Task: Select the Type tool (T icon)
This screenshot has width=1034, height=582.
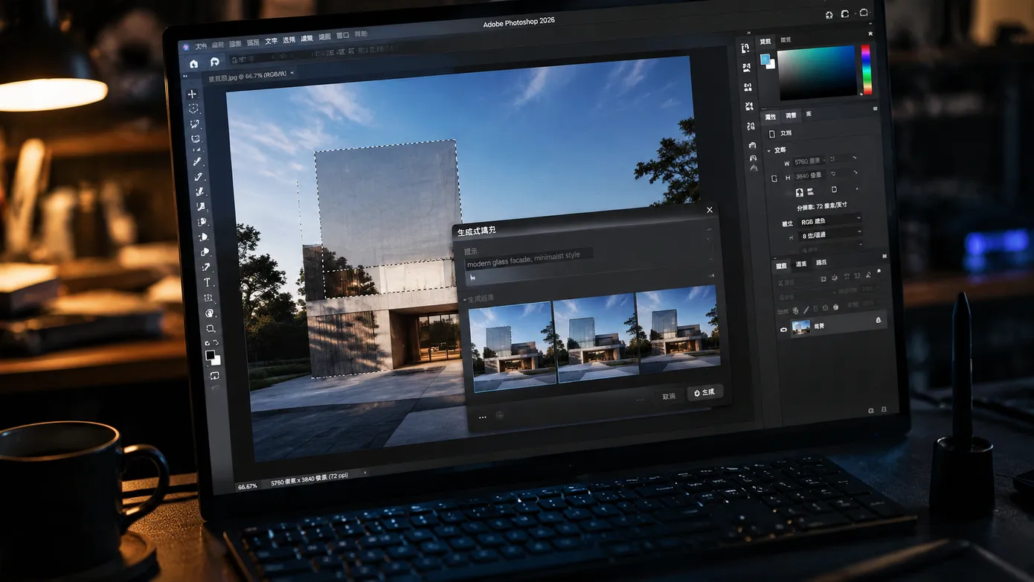Action: click(x=207, y=283)
